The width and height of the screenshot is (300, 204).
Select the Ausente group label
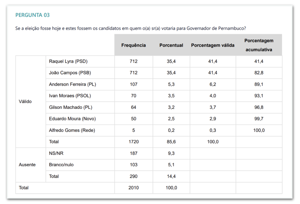pyautogui.click(x=27, y=165)
